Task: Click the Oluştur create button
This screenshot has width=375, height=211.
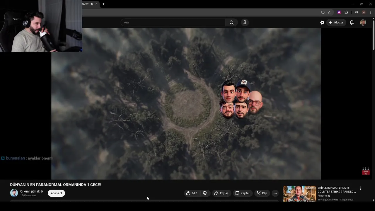Action: click(336, 23)
